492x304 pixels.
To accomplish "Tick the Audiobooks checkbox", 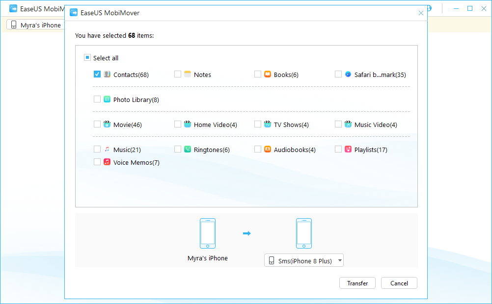I will coord(258,150).
